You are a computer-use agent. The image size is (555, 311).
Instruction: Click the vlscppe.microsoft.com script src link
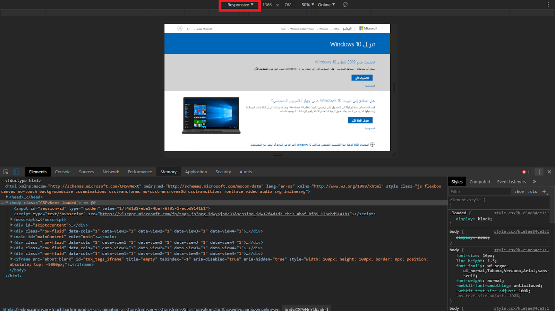point(225,214)
